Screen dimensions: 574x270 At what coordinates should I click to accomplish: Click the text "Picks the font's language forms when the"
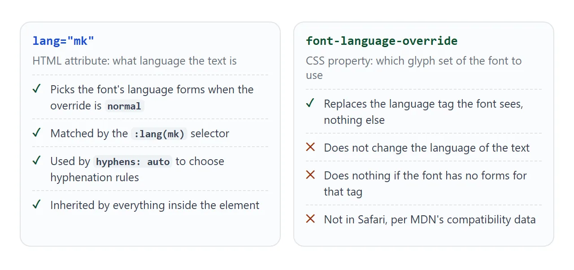(152, 89)
